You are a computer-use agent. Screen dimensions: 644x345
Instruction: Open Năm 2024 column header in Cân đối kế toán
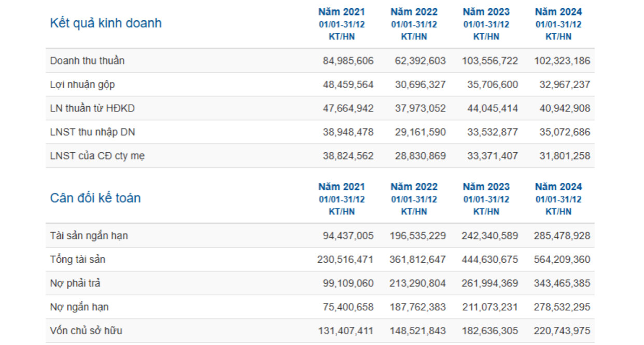click(x=558, y=187)
